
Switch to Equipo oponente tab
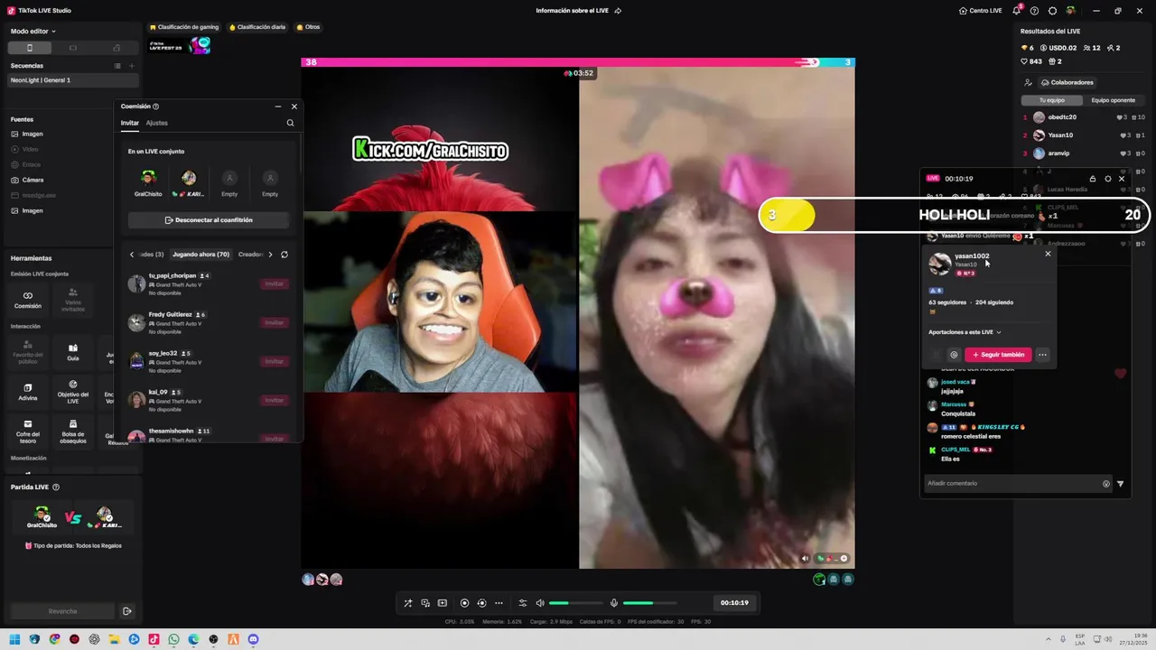[x=1114, y=100]
